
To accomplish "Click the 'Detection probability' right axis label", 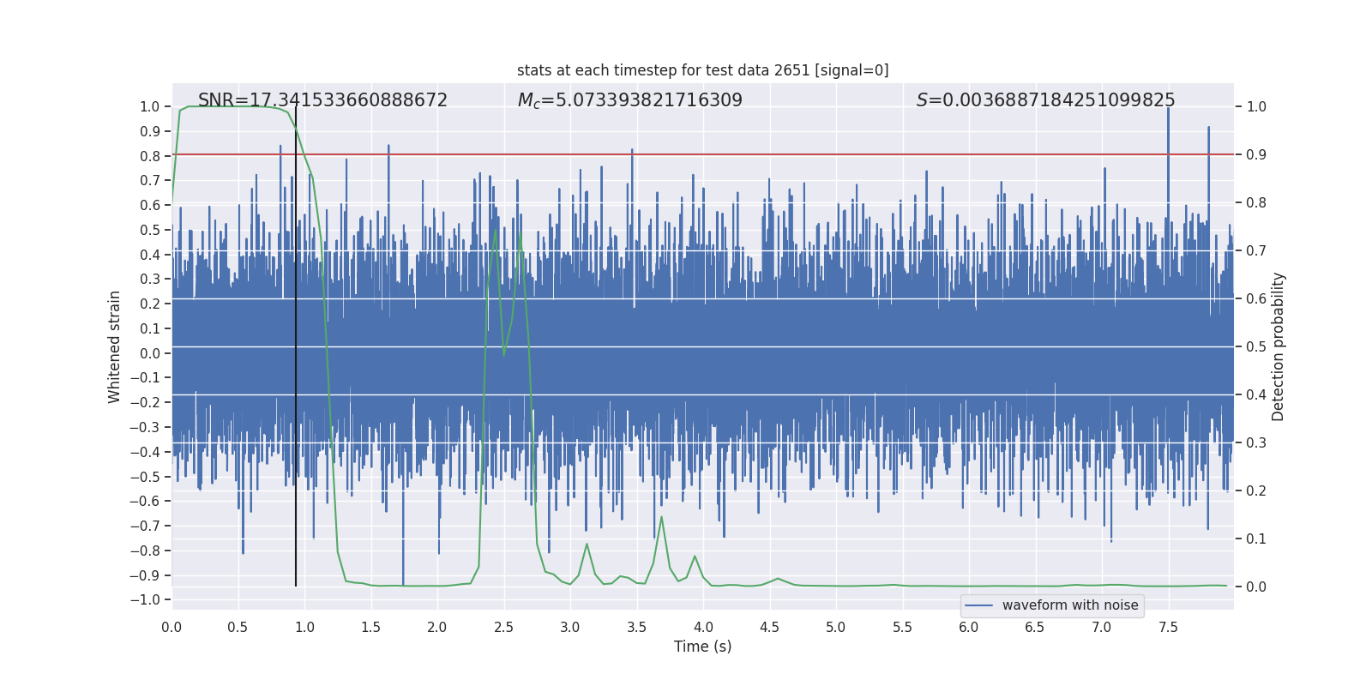I will pyautogui.click(x=1279, y=346).
